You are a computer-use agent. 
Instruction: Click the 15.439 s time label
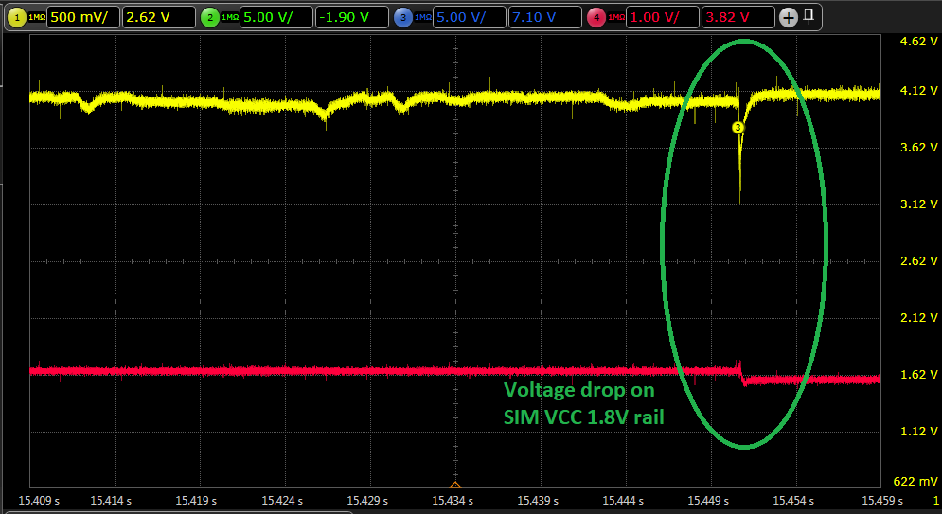pos(539,500)
